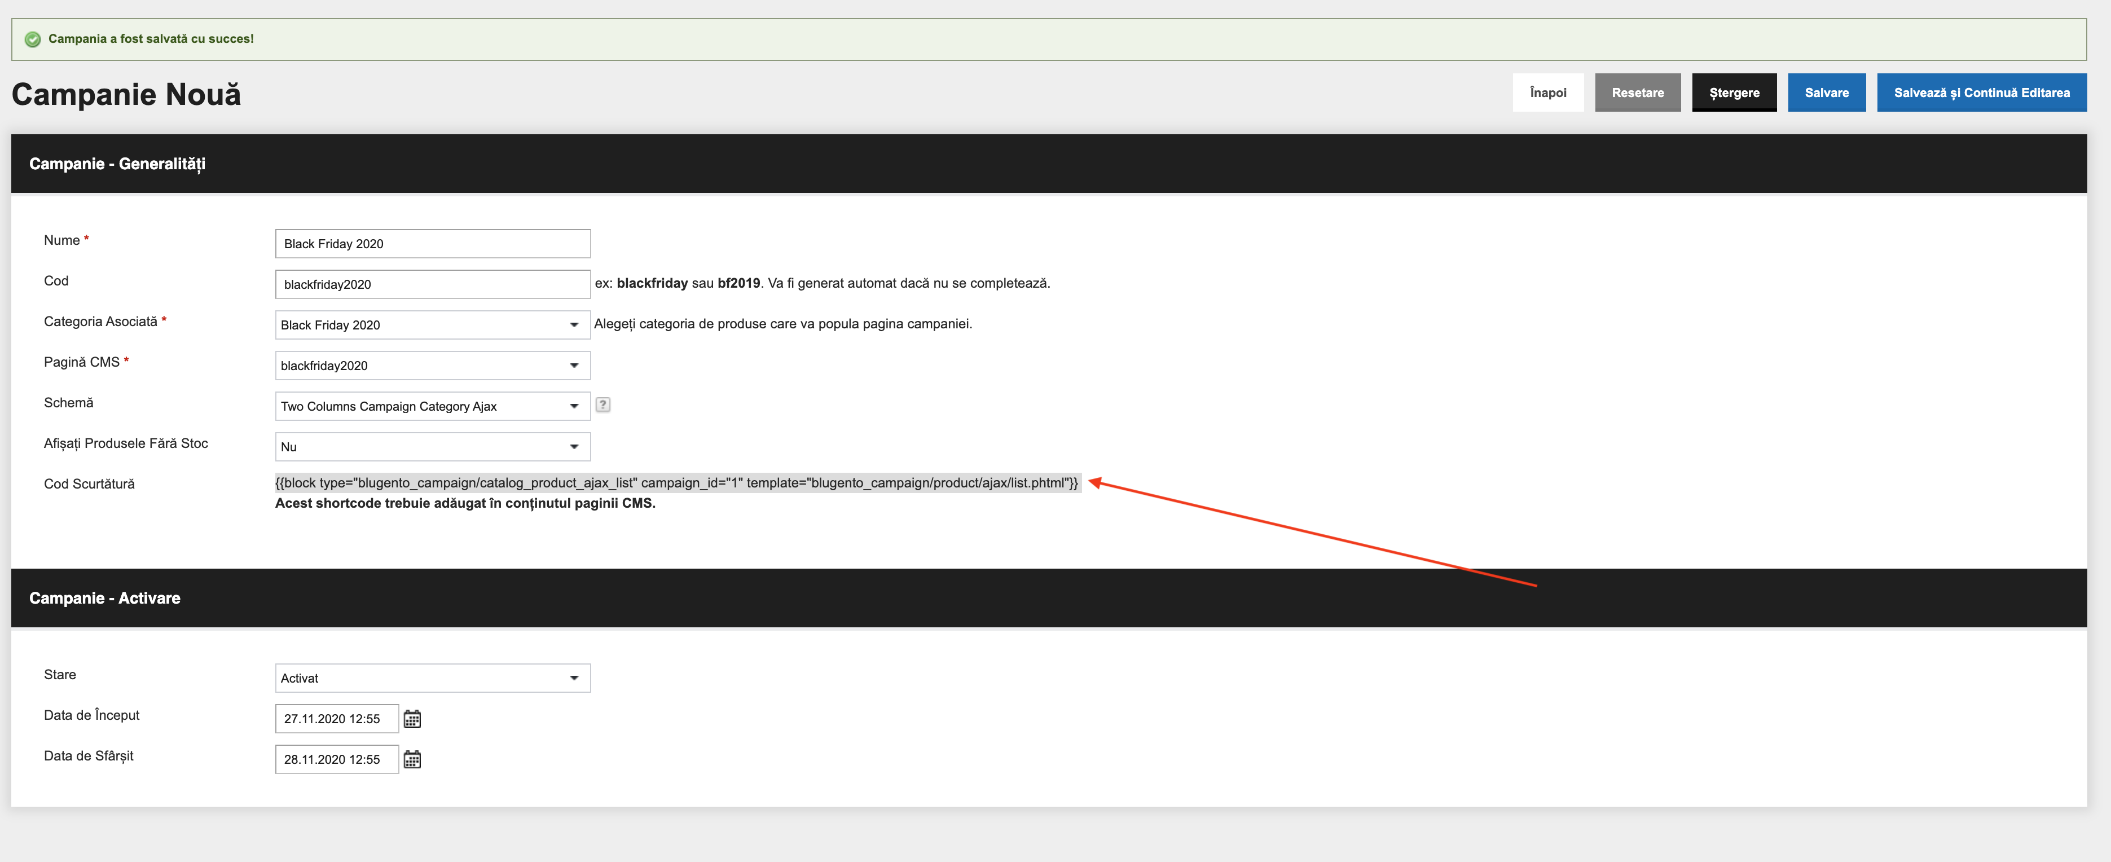Screen dimensions: 2111x862
Task: Click 'Campania a fost salvată cu succes!' message
Action: pos(151,38)
